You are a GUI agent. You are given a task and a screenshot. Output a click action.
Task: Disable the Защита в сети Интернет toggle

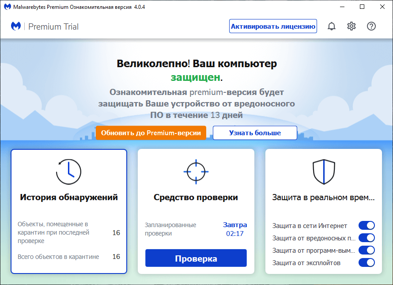tap(367, 225)
